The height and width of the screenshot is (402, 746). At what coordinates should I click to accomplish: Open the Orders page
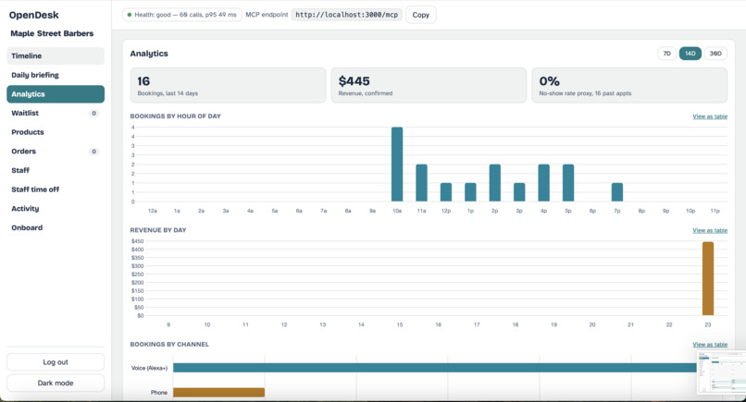tap(56, 152)
